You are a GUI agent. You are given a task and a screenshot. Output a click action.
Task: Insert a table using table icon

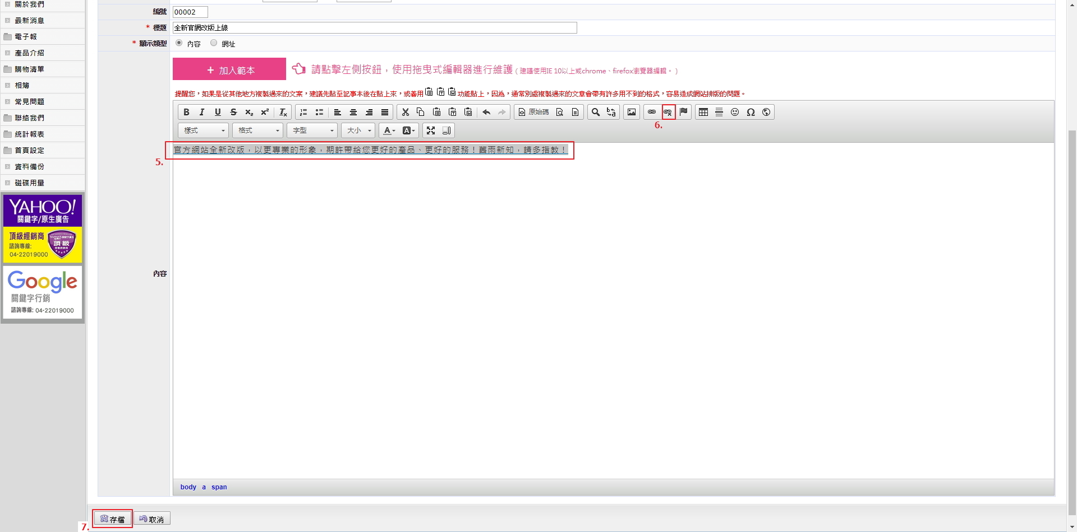point(703,112)
